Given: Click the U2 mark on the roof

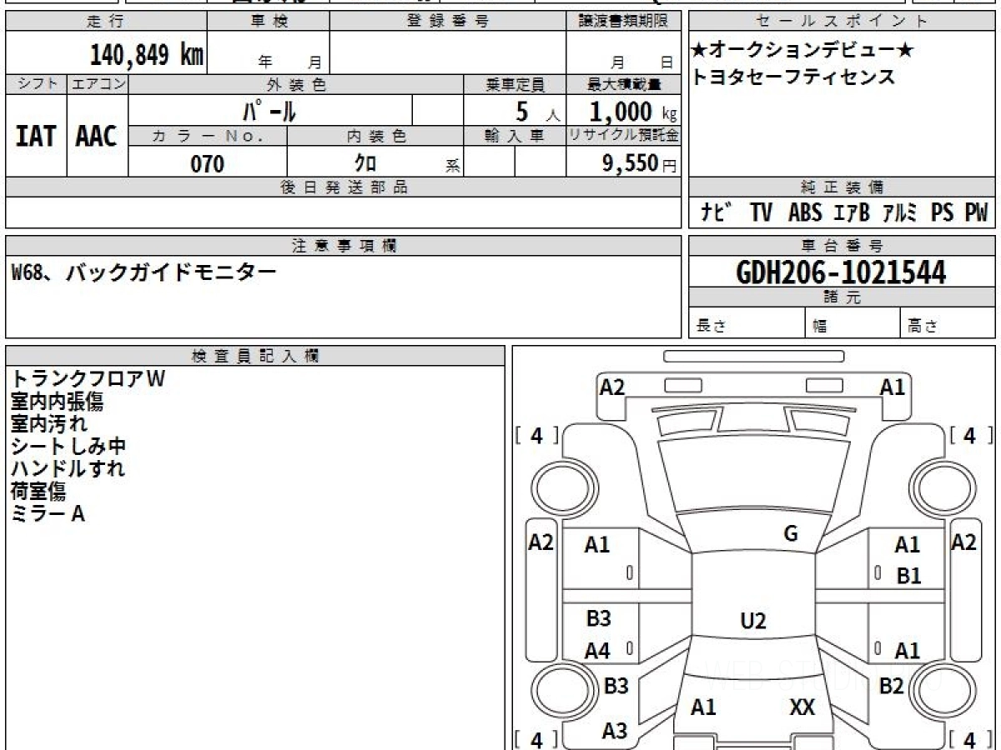Looking at the screenshot, I should pyautogui.click(x=753, y=621).
